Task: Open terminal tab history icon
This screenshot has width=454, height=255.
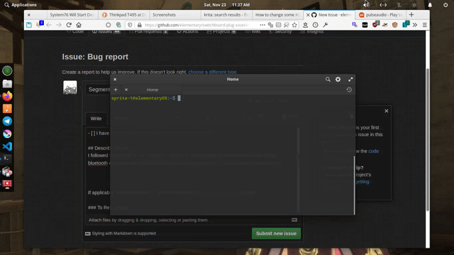Action: 349,90
